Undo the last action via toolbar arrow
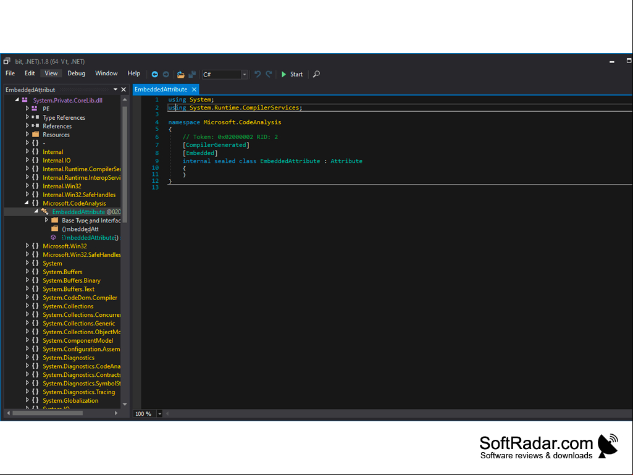The image size is (633, 475). (257, 74)
